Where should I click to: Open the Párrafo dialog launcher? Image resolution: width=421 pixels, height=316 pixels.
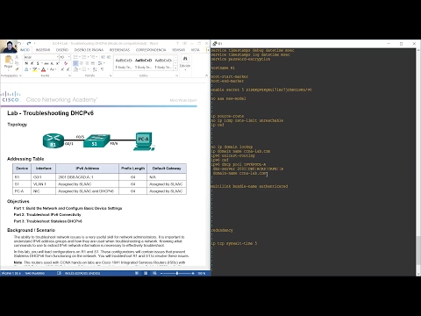[111, 75]
